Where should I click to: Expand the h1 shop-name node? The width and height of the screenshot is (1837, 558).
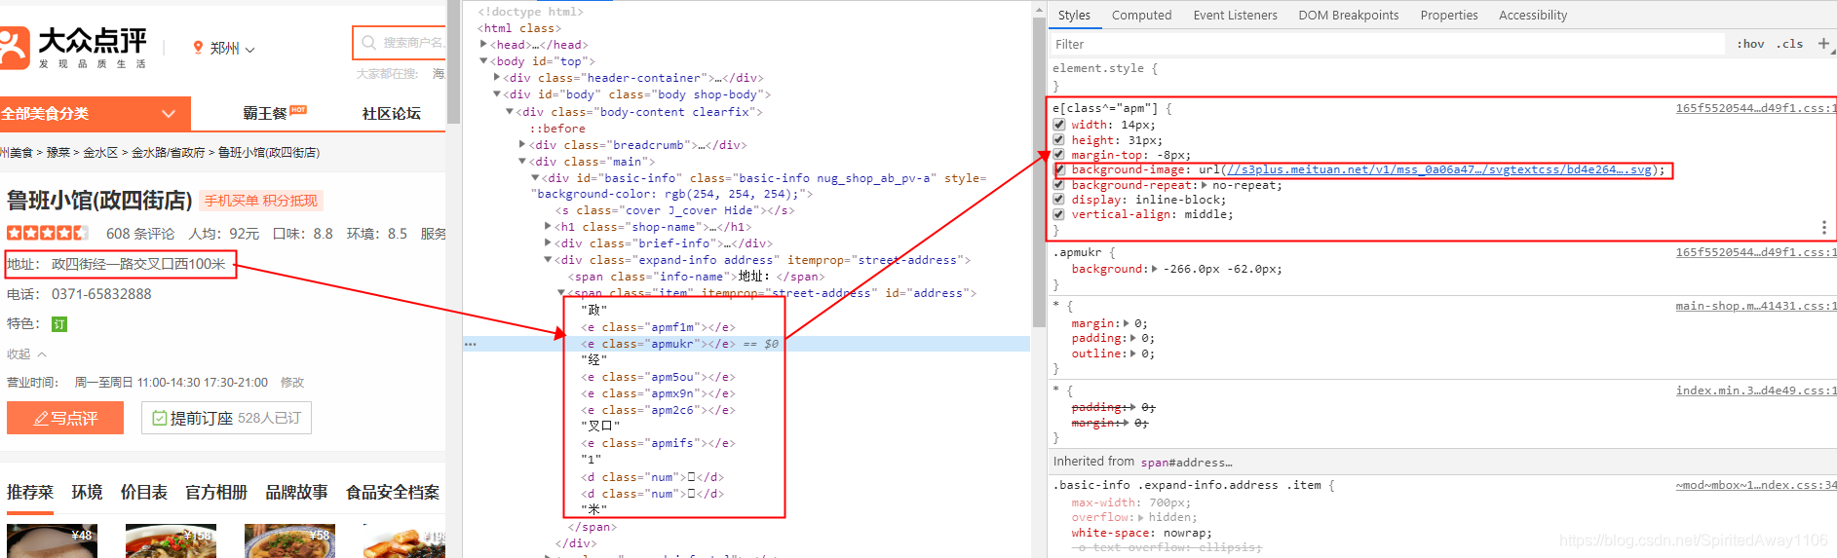pos(548,227)
